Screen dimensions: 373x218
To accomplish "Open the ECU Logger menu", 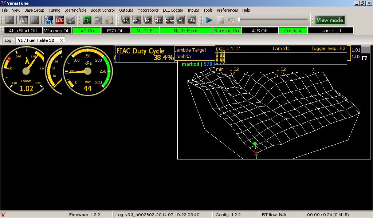I will (173, 10).
